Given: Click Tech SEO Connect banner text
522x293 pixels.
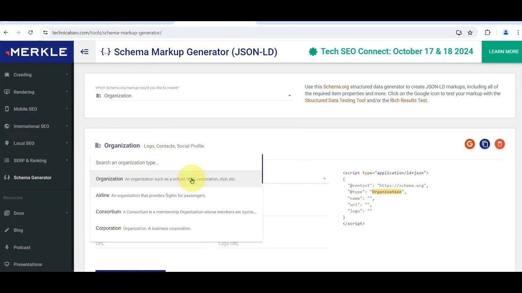Looking at the screenshot, I should point(397,52).
